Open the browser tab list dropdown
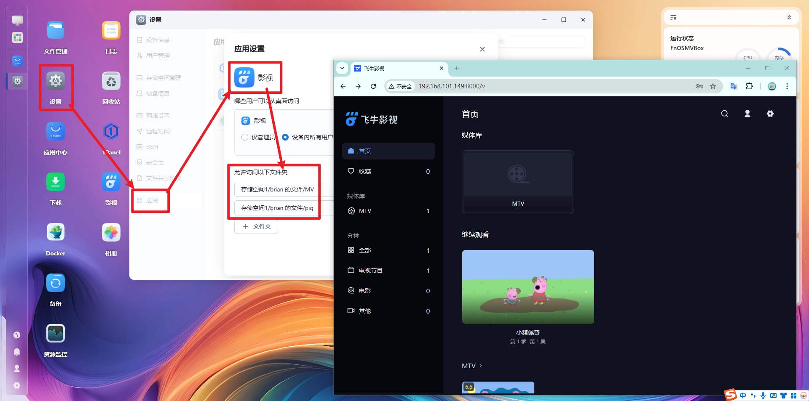Image resolution: width=809 pixels, height=401 pixels. [342, 68]
